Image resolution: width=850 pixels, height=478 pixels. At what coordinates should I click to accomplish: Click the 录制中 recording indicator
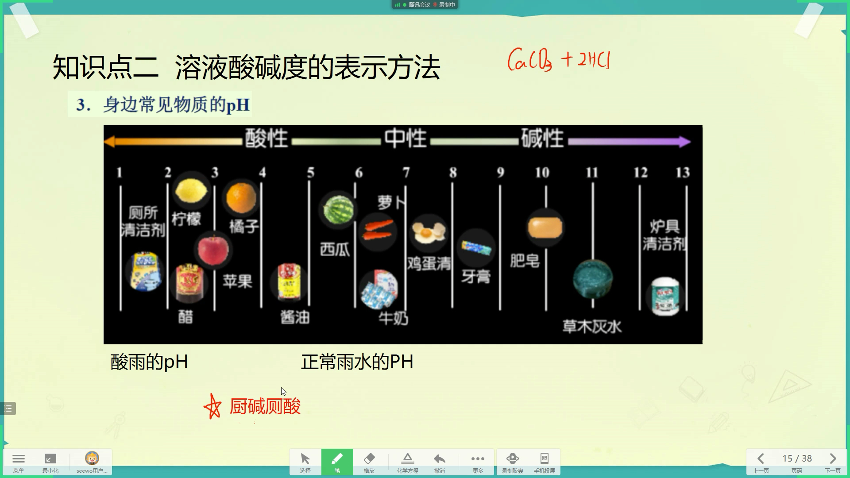(x=444, y=5)
